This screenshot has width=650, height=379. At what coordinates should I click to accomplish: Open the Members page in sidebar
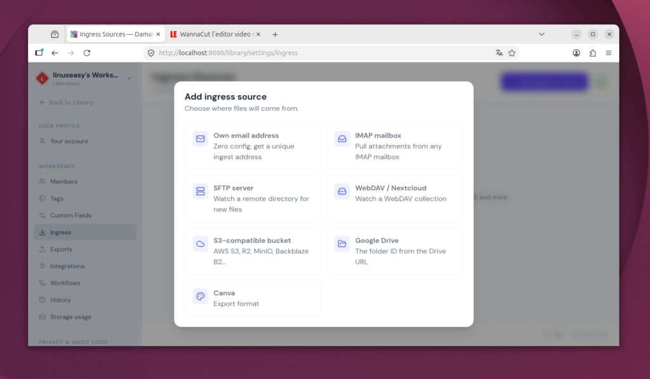[84, 182]
